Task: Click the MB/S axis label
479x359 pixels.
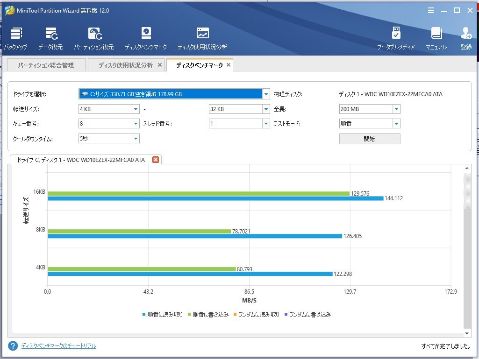Action: [249, 300]
